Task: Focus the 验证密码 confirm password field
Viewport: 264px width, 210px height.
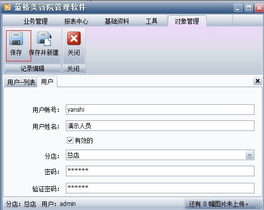Action: pyautogui.click(x=160, y=188)
